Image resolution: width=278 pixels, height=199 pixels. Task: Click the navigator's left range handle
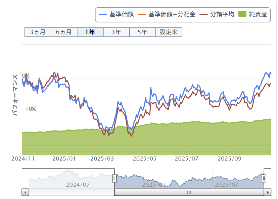[x=114, y=178]
